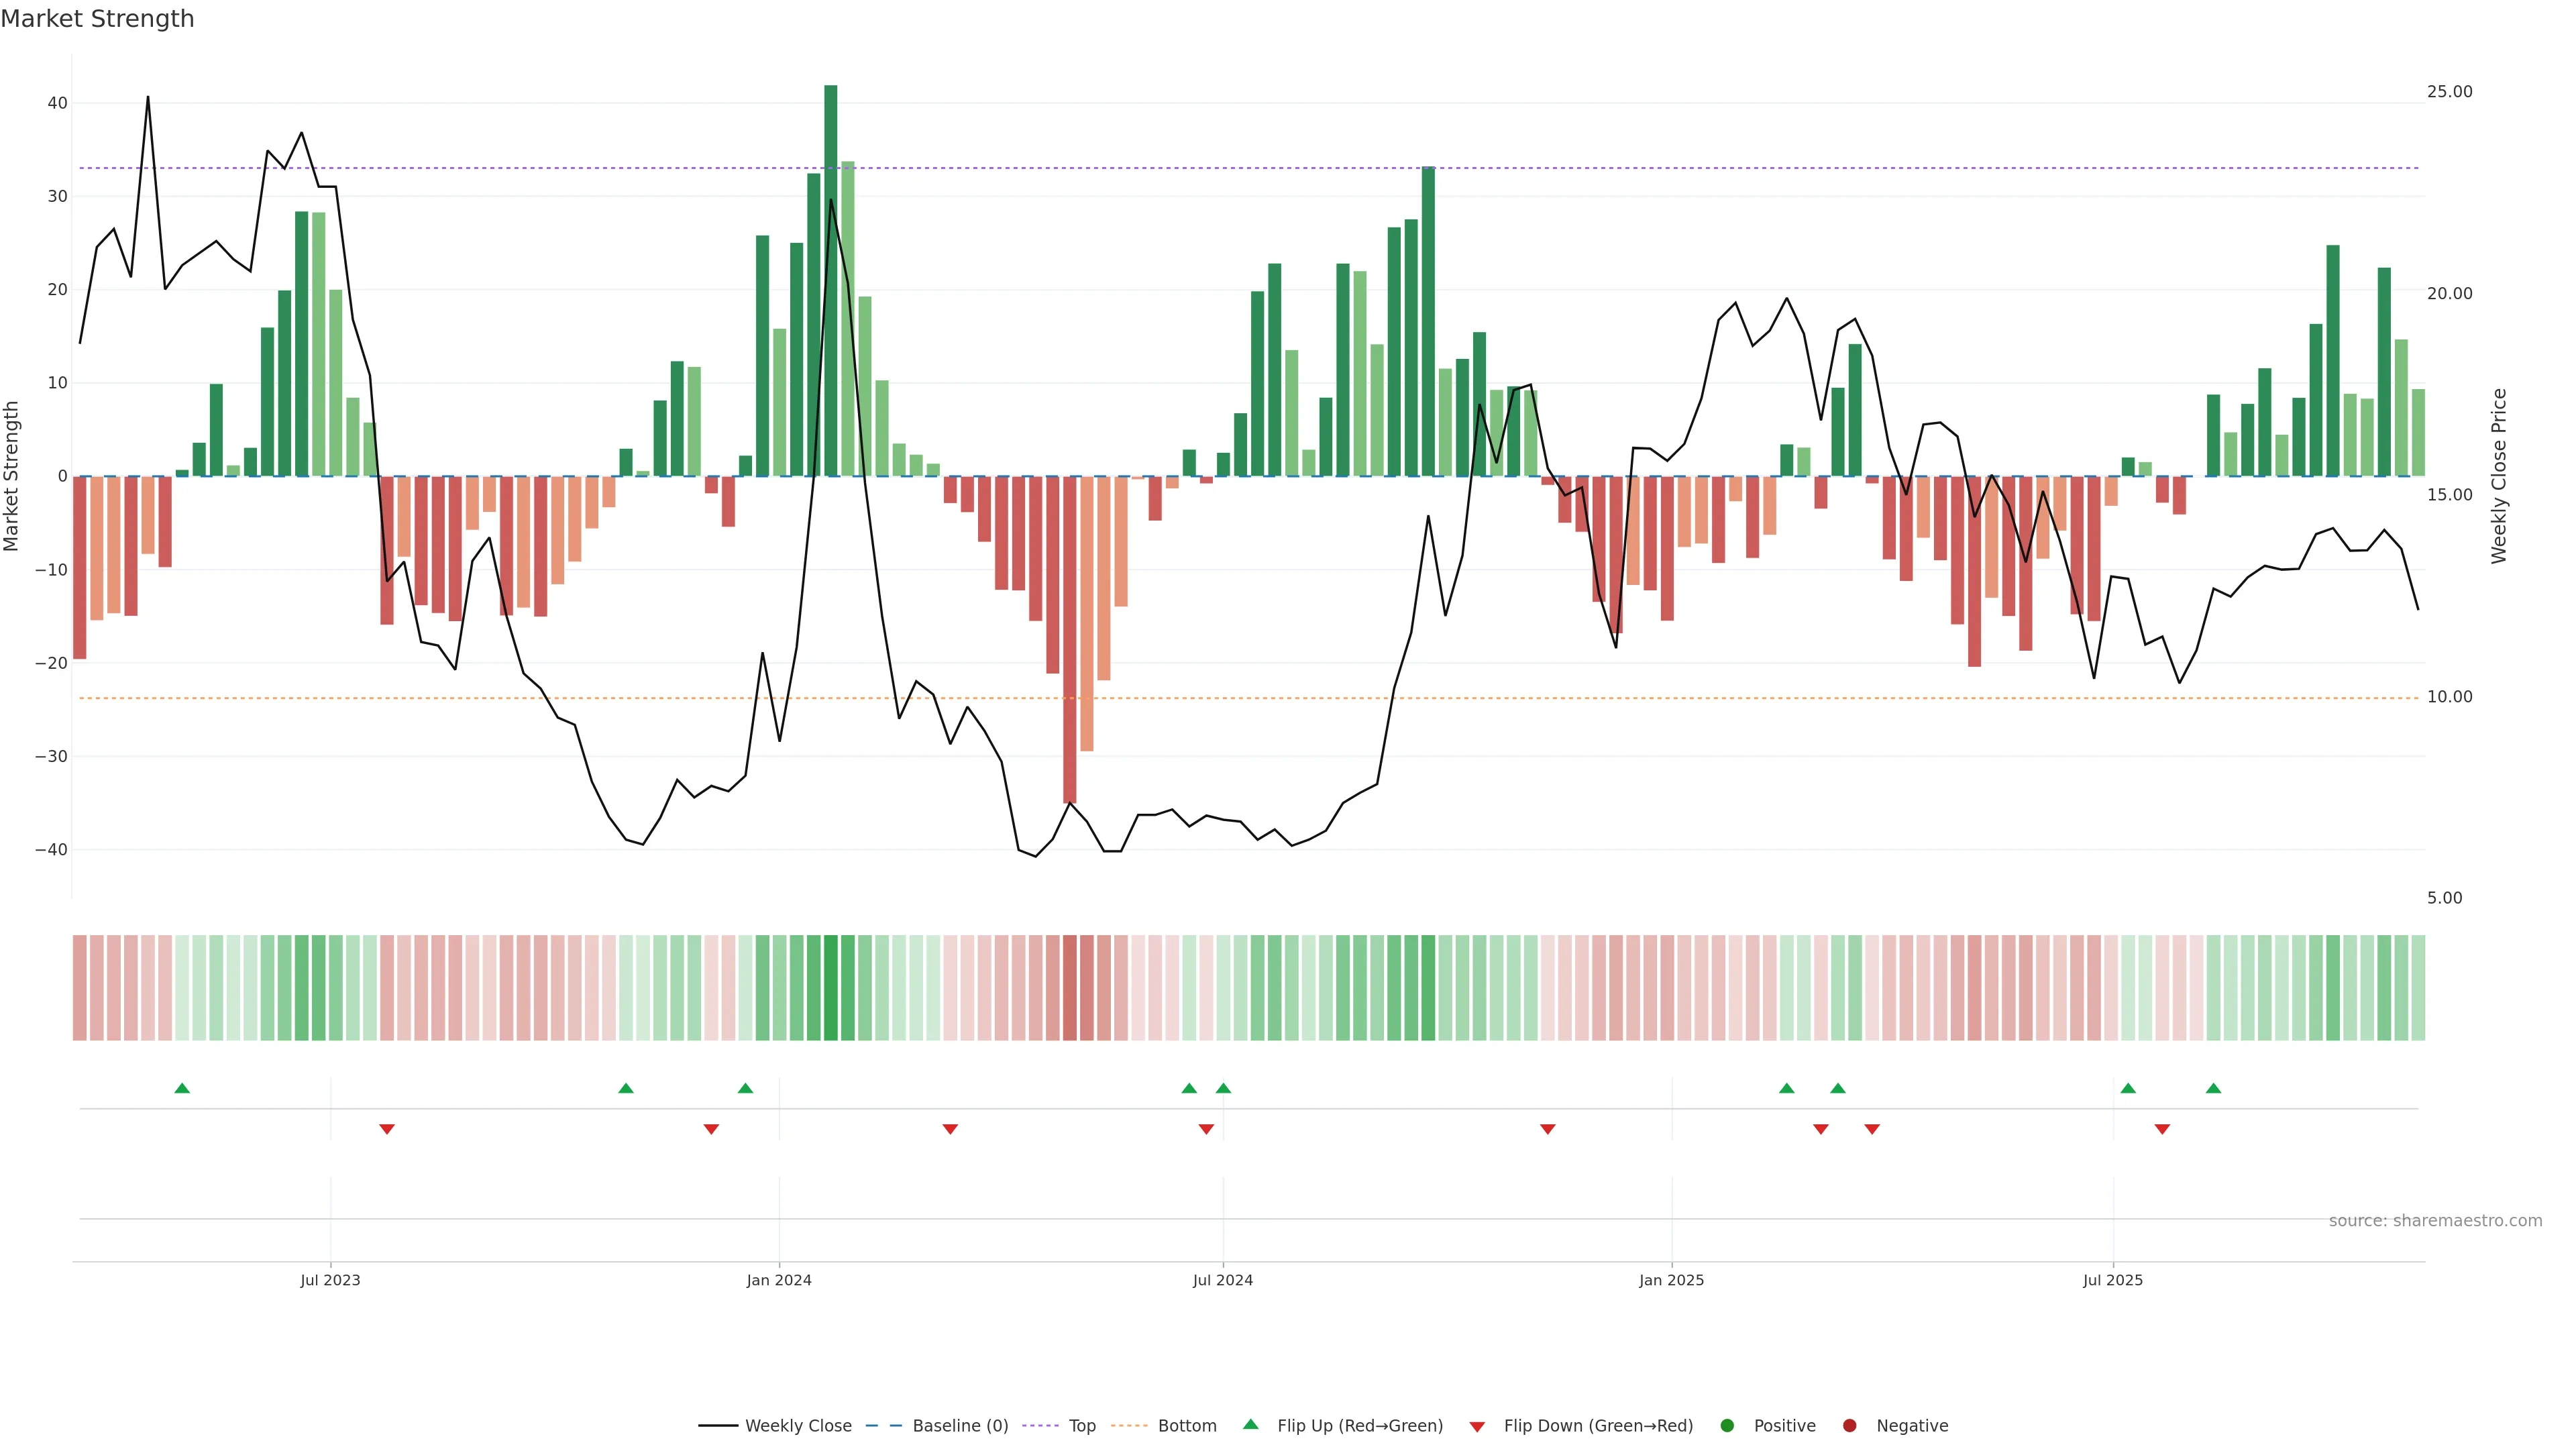The height and width of the screenshot is (1449, 2576).
Task: Click the last red flip-down marker after Jul 2025
Action: pos(2162,1129)
